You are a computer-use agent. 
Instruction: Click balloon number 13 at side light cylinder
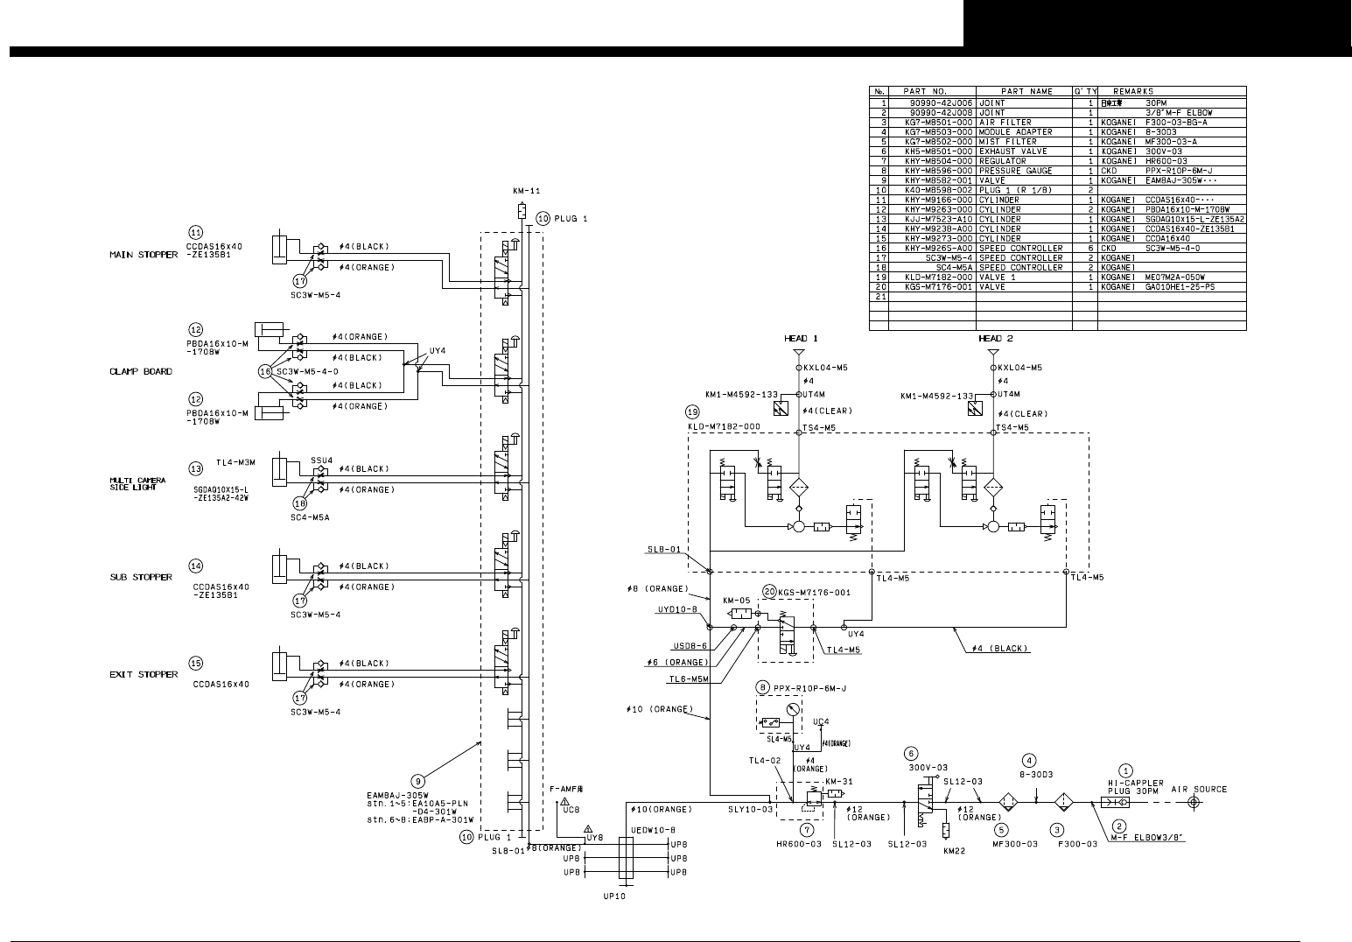click(196, 468)
